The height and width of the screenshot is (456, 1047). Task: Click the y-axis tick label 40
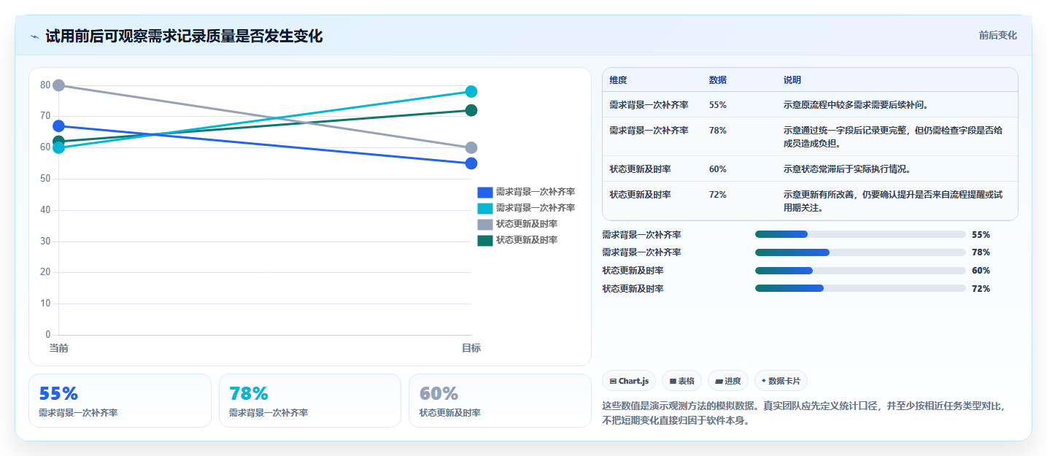(45, 210)
